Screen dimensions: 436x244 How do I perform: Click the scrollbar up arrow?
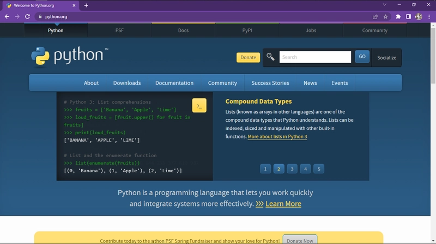433,25
